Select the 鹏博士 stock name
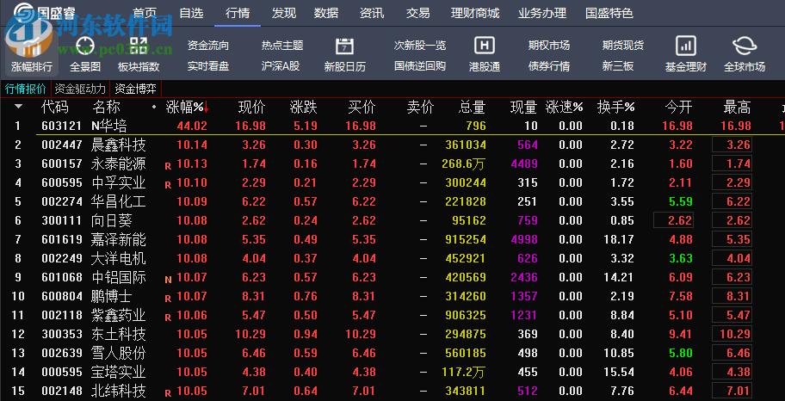 [x=112, y=296]
